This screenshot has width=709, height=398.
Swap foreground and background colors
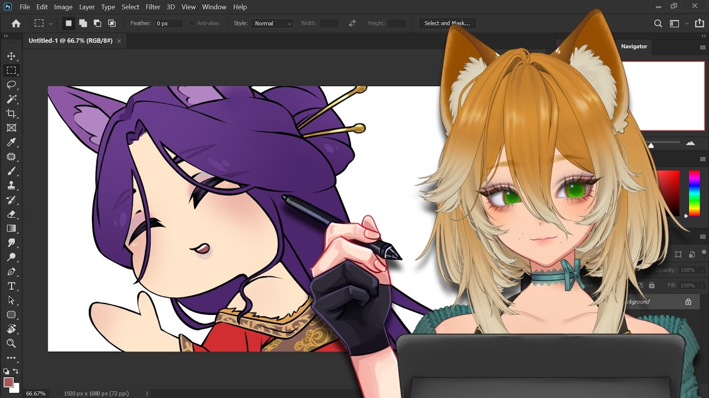16,371
